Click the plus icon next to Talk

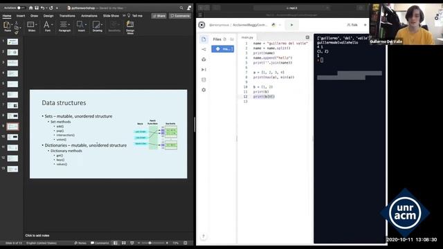point(365,25)
